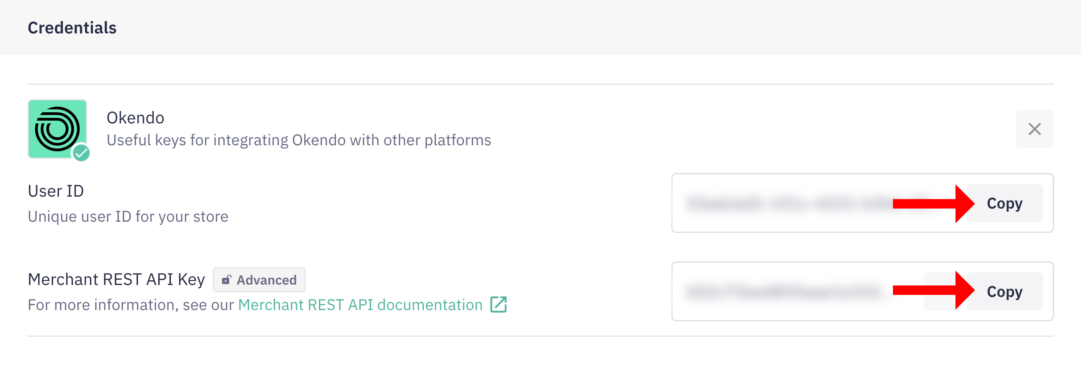Viewport: 1081px width, 365px height.
Task: Click the "User ID" label
Action: (56, 191)
